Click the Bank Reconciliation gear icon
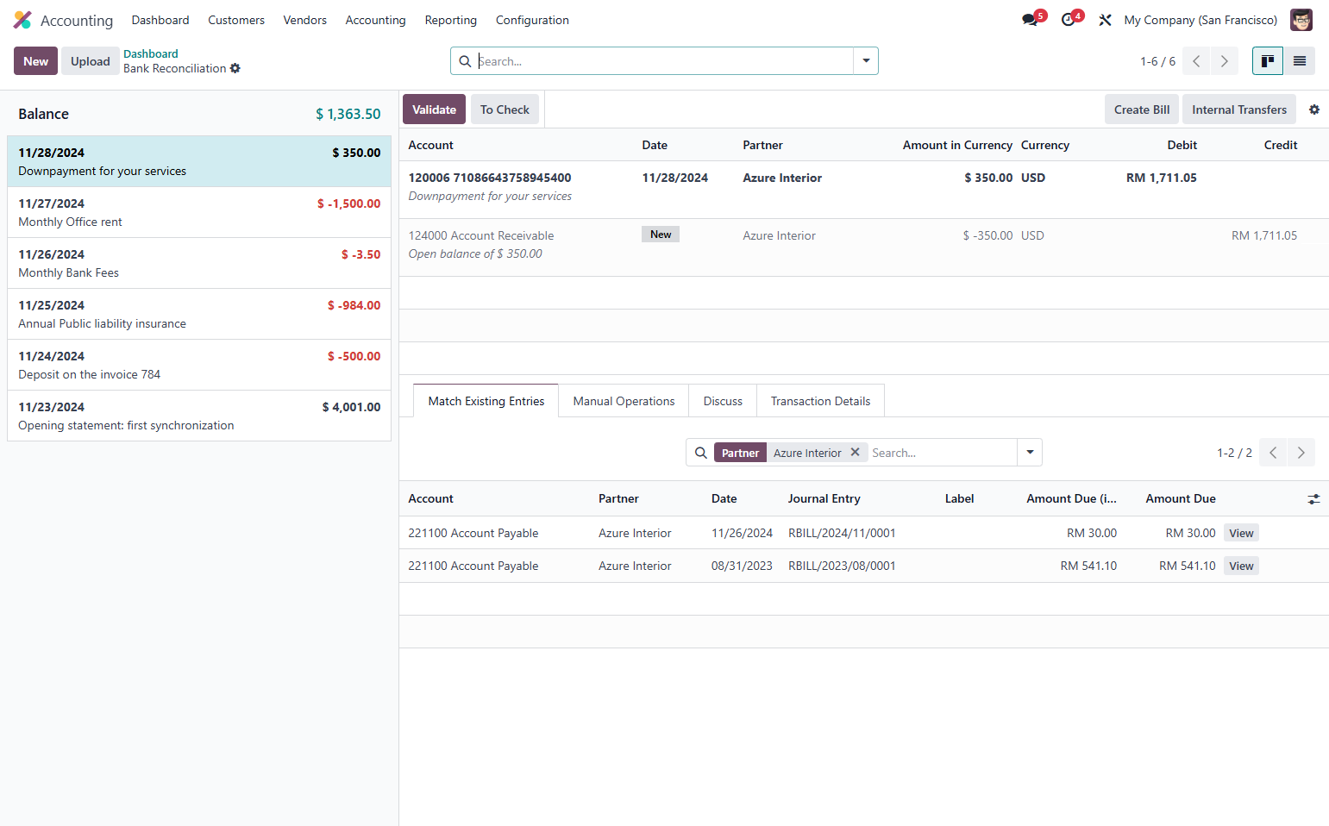 [235, 68]
